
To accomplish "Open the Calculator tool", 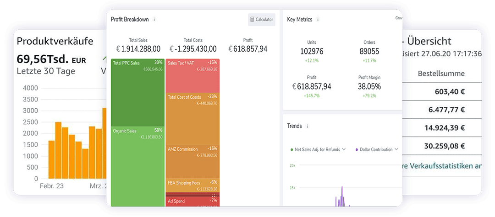I will [262, 20].
